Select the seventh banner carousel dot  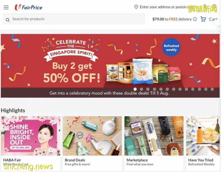[174, 89]
